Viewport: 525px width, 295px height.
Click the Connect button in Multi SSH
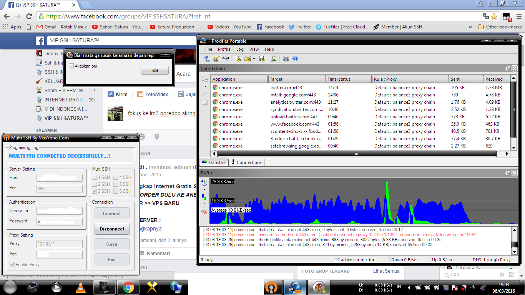112,214
